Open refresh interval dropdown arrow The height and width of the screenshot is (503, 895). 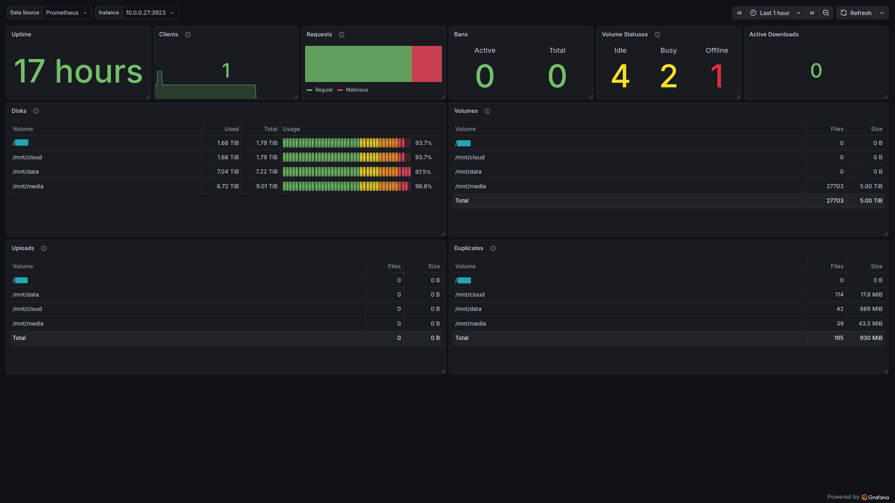(882, 13)
